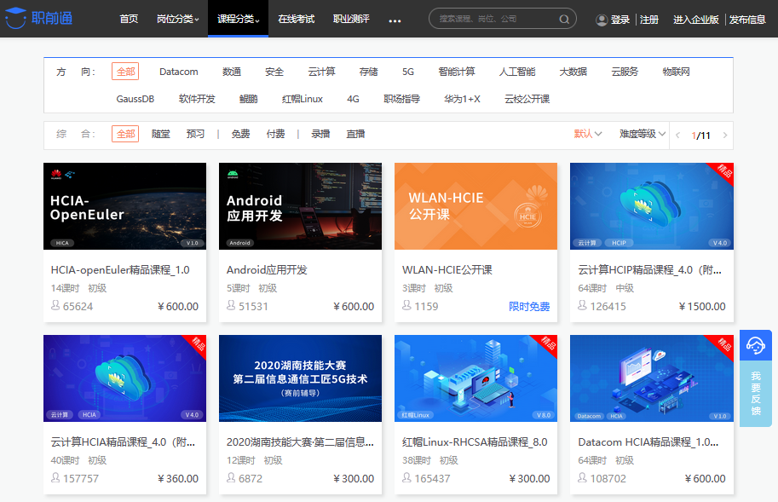Open Datacom HCIA精品课程 title link
778x502 pixels.
point(648,442)
